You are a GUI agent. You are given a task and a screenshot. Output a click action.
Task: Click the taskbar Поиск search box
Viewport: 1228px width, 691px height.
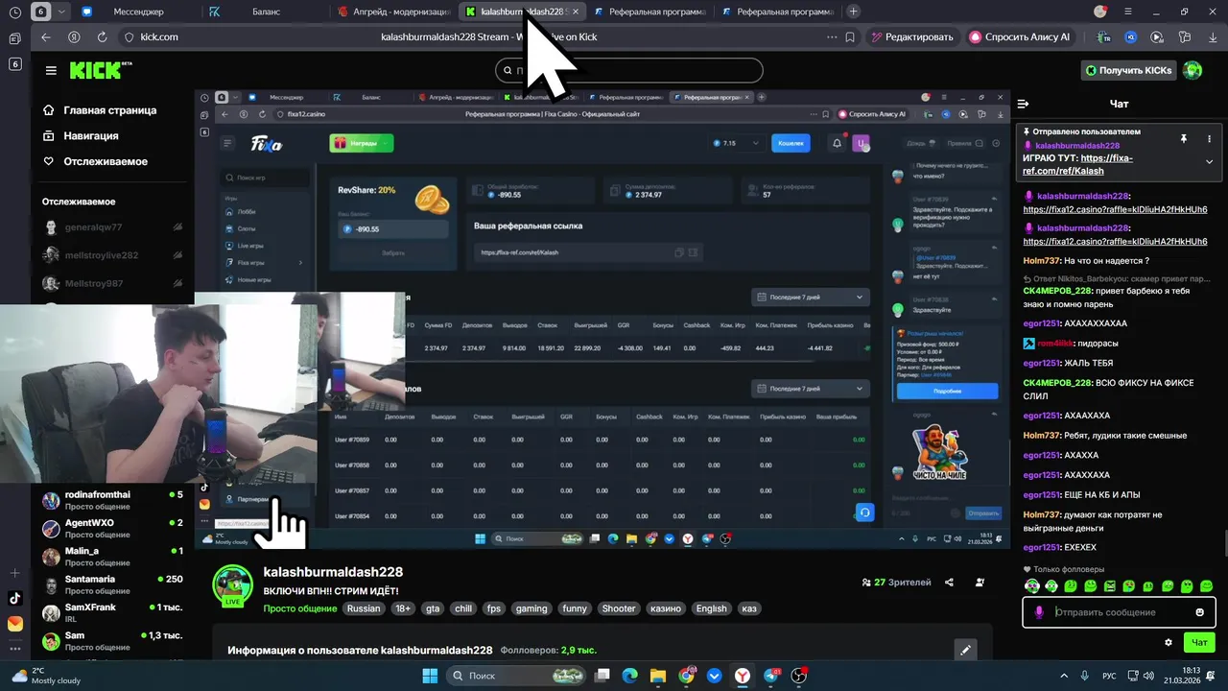(x=516, y=676)
